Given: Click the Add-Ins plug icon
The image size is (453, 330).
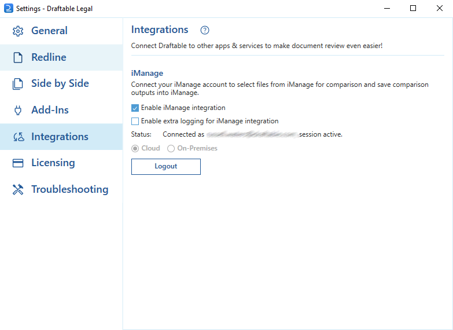Looking at the screenshot, I should pyautogui.click(x=18, y=110).
